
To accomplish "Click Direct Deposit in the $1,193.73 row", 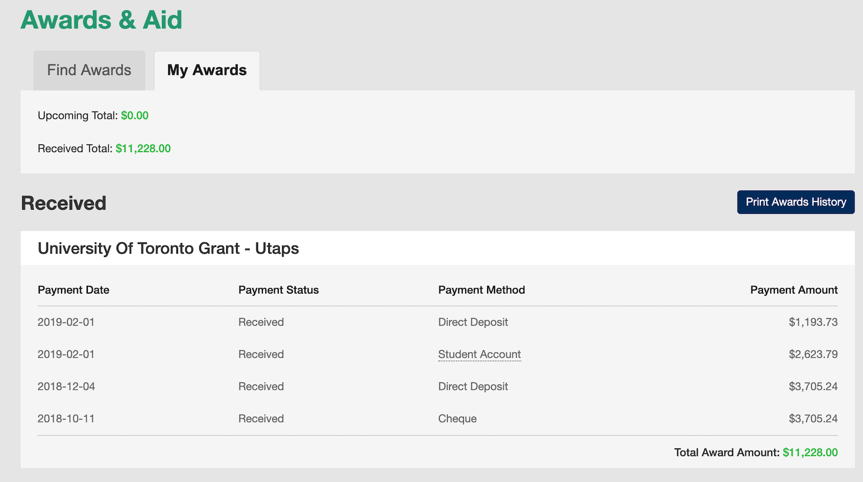I will [473, 322].
